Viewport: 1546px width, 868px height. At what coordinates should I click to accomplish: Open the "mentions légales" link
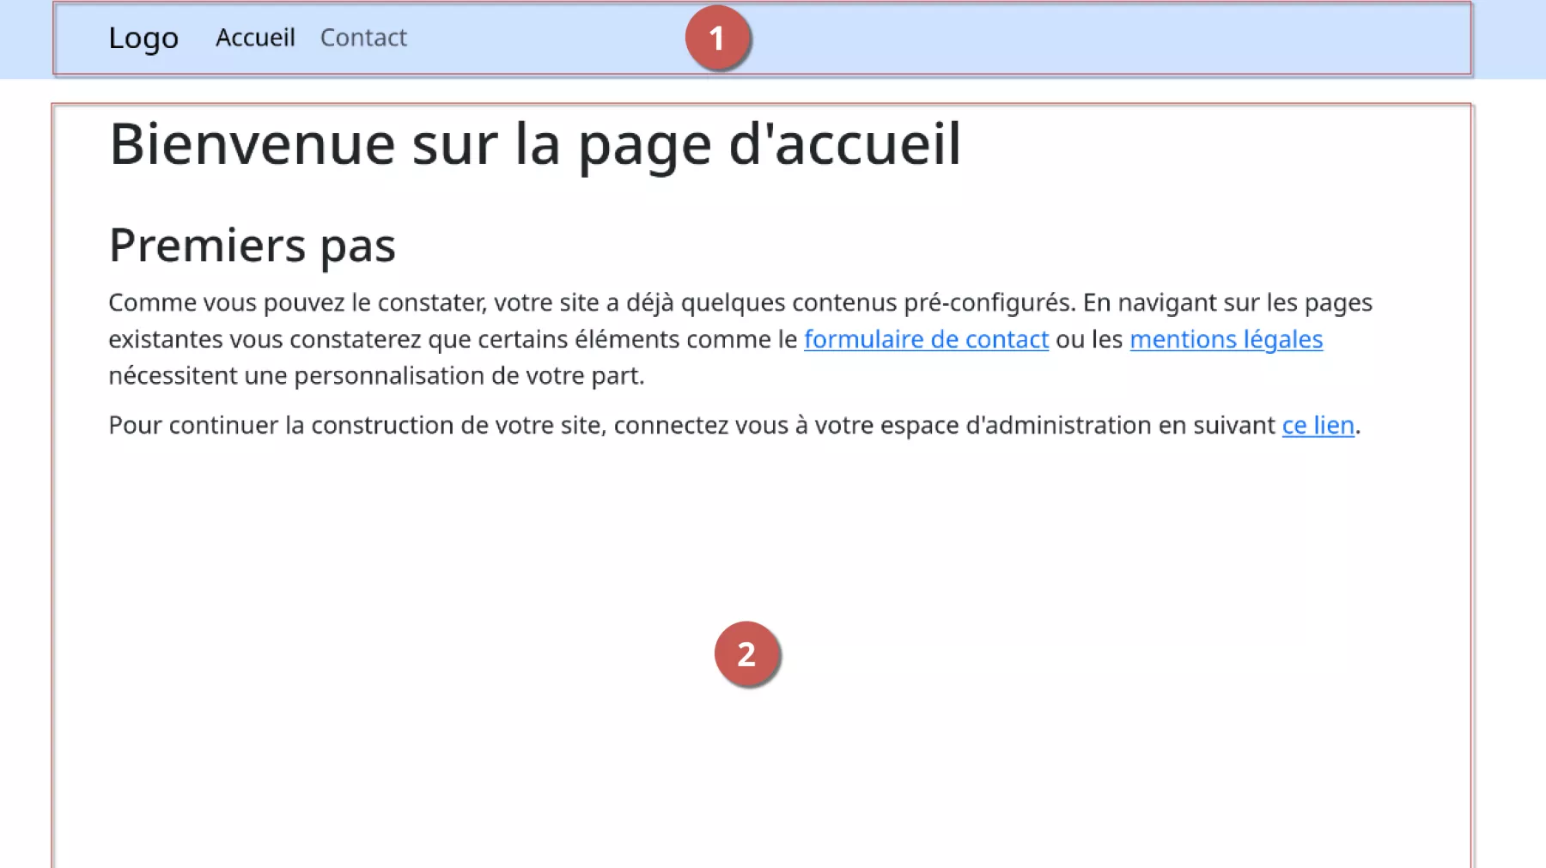pyautogui.click(x=1226, y=339)
